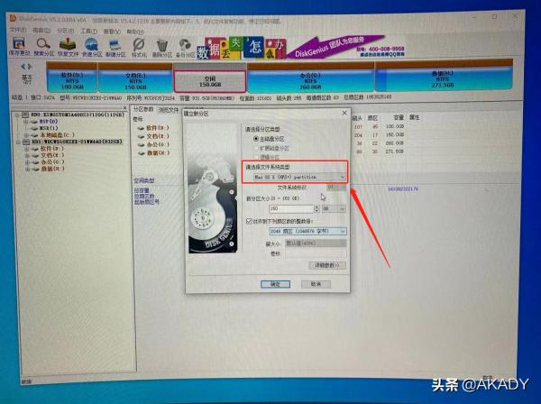The width and height of the screenshot is (541, 404).
Task: Select the logical partition (逻辑分区) radio button
Action: coord(256,157)
